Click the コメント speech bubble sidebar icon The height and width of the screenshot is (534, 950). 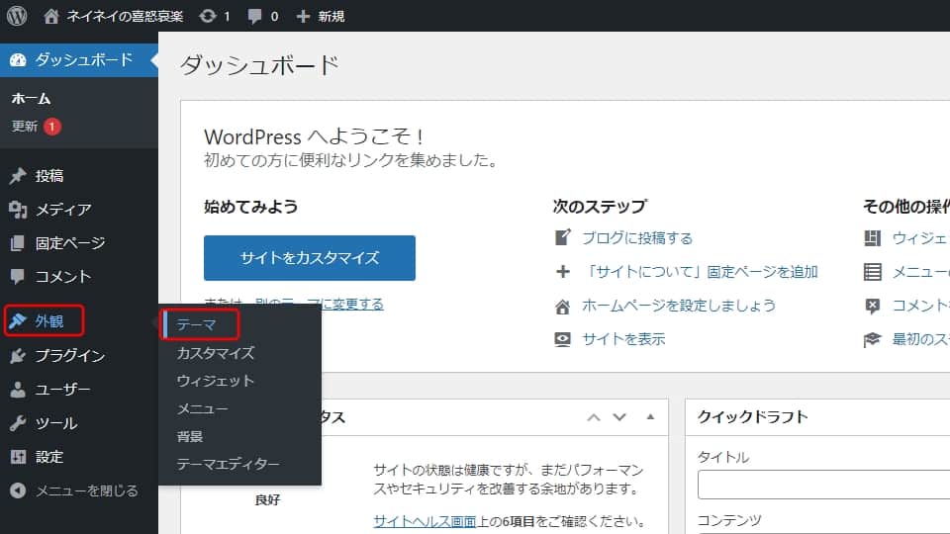tap(18, 276)
